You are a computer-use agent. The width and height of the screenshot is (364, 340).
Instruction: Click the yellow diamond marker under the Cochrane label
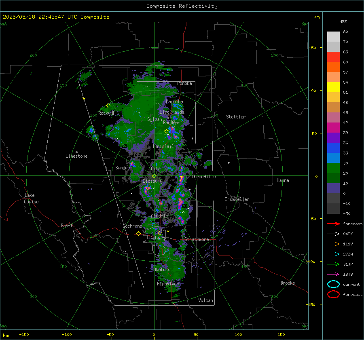(x=139, y=234)
